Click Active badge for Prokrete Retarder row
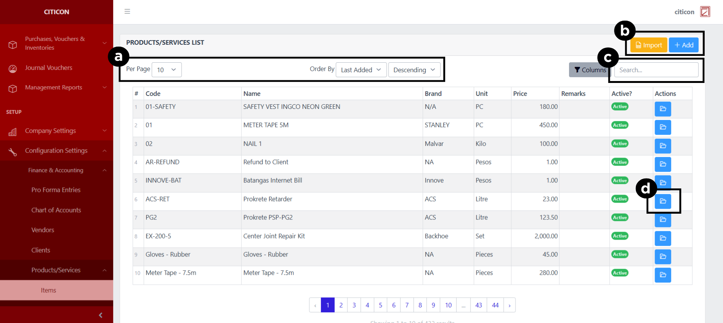The image size is (723, 323). click(620, 199)
